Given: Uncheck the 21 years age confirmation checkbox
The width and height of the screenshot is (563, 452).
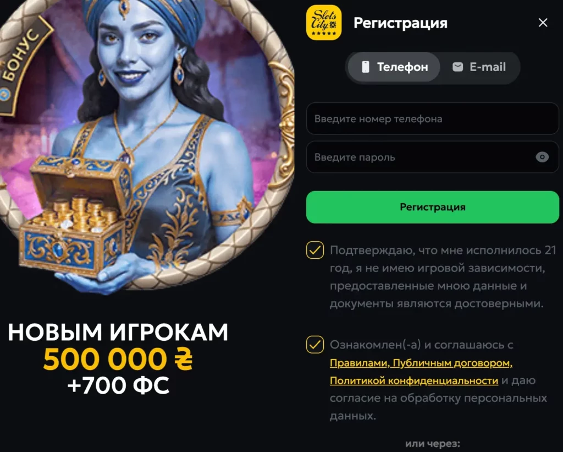Looking at the screenshot, I should (x=315, y=250).
